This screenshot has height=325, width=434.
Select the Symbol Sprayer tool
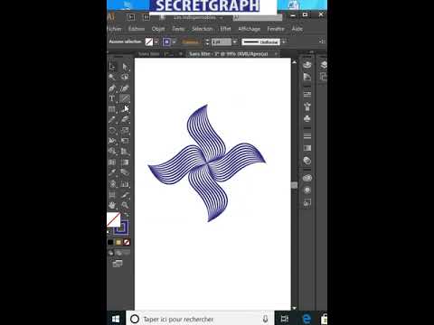(112, 183)
